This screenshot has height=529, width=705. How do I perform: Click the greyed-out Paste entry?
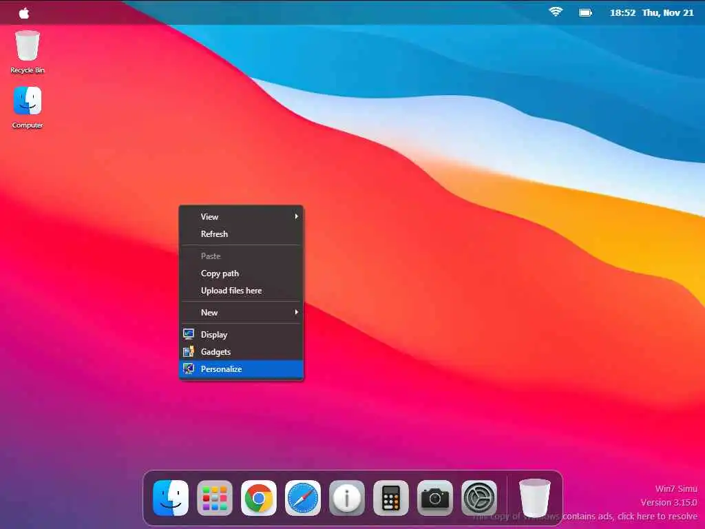pyautogui.click(x=242, y=256)
